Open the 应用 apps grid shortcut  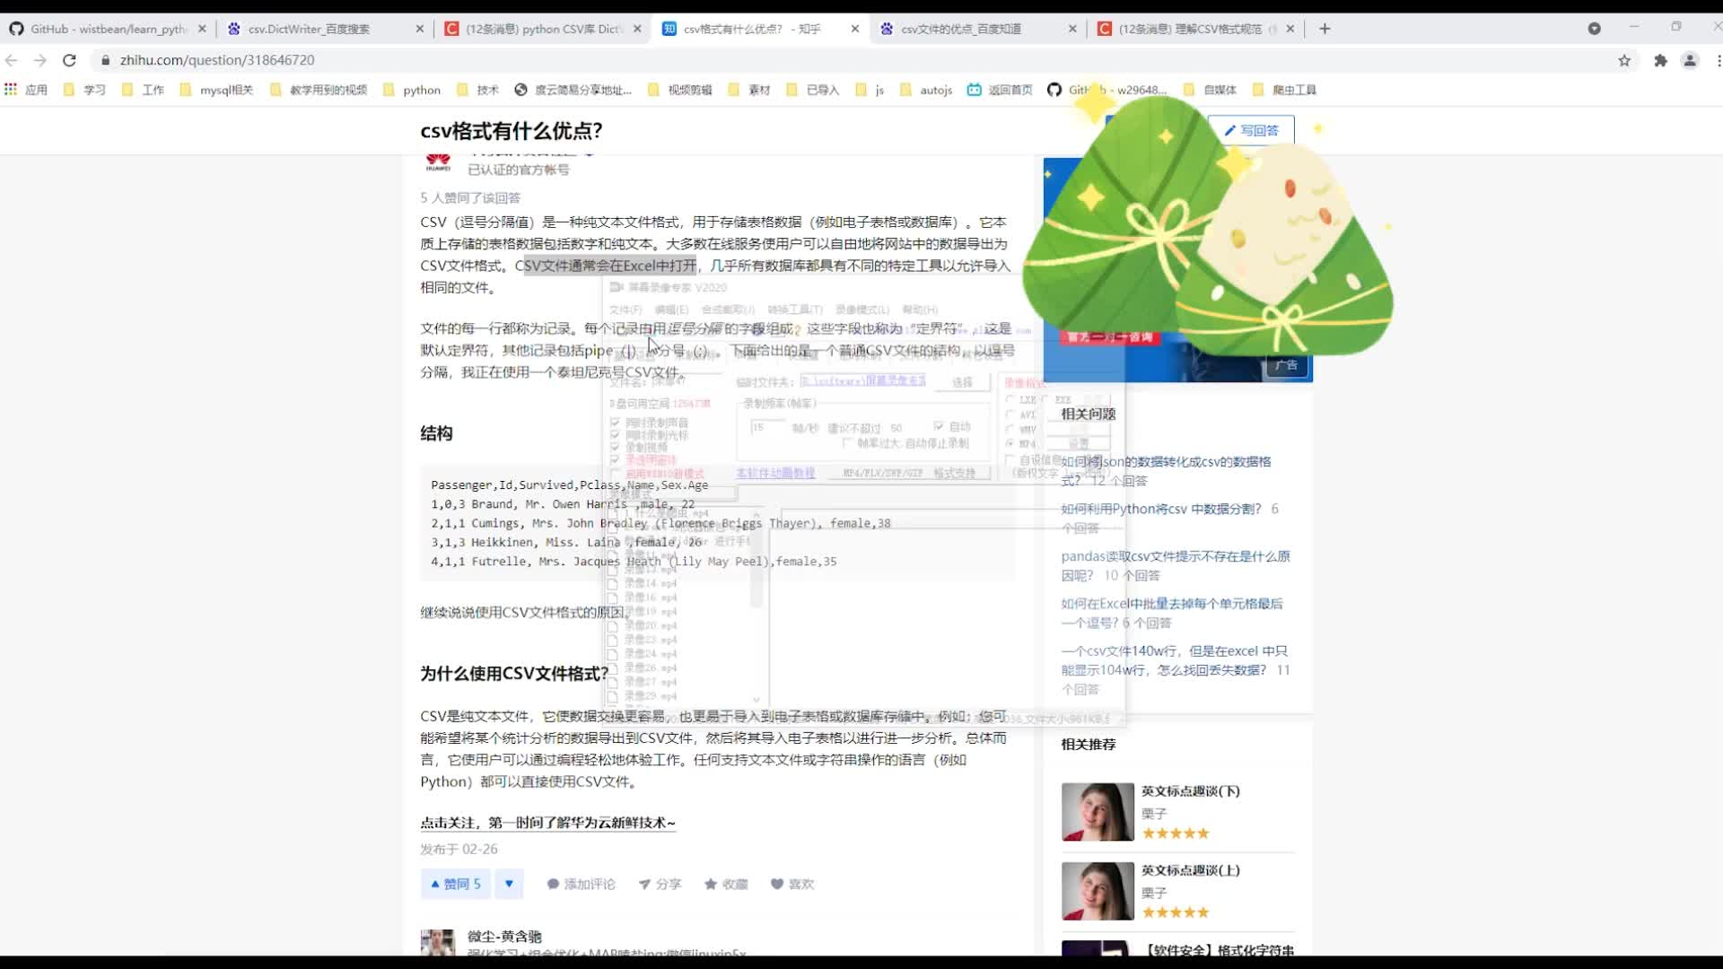click(x=26, y=90)
